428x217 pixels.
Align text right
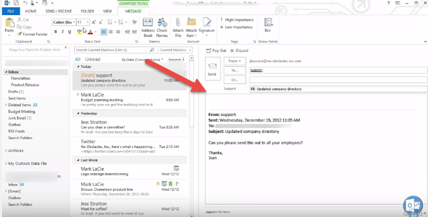pos(117,31)
